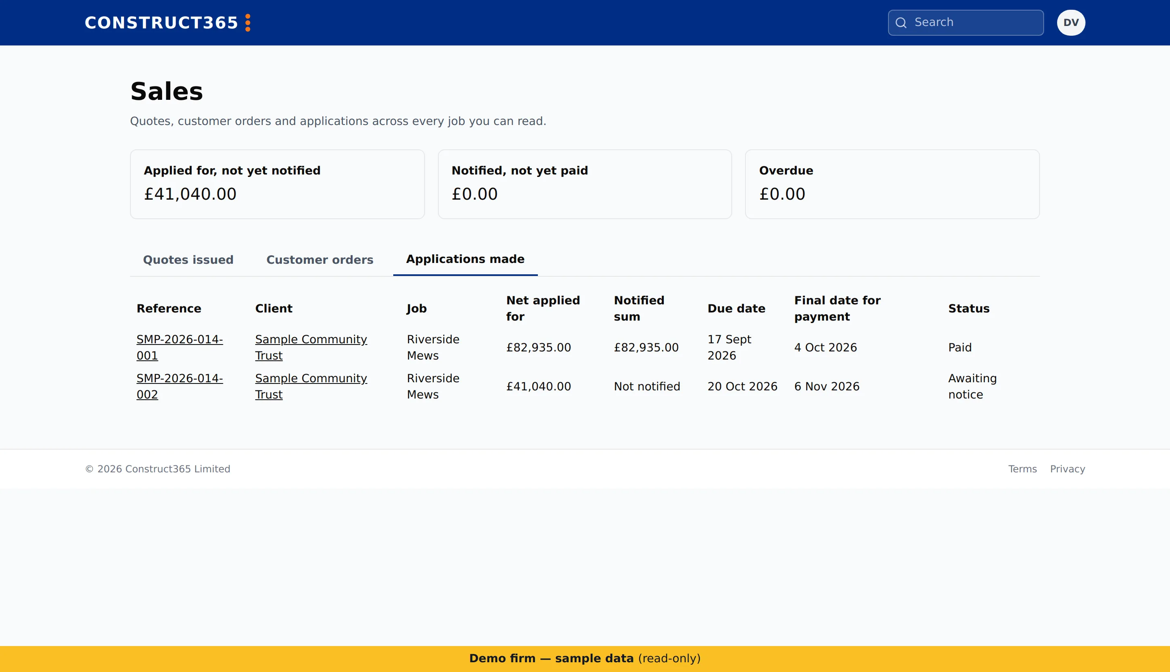Click the 4 Oct 2026 final payment date

pyautogui.click(x=825, y=347)
